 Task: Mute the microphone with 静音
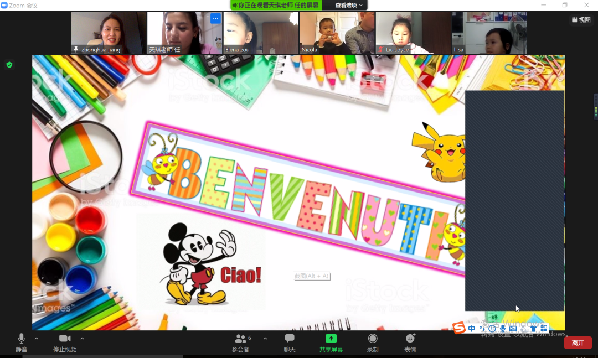click(x=22, y=343)
